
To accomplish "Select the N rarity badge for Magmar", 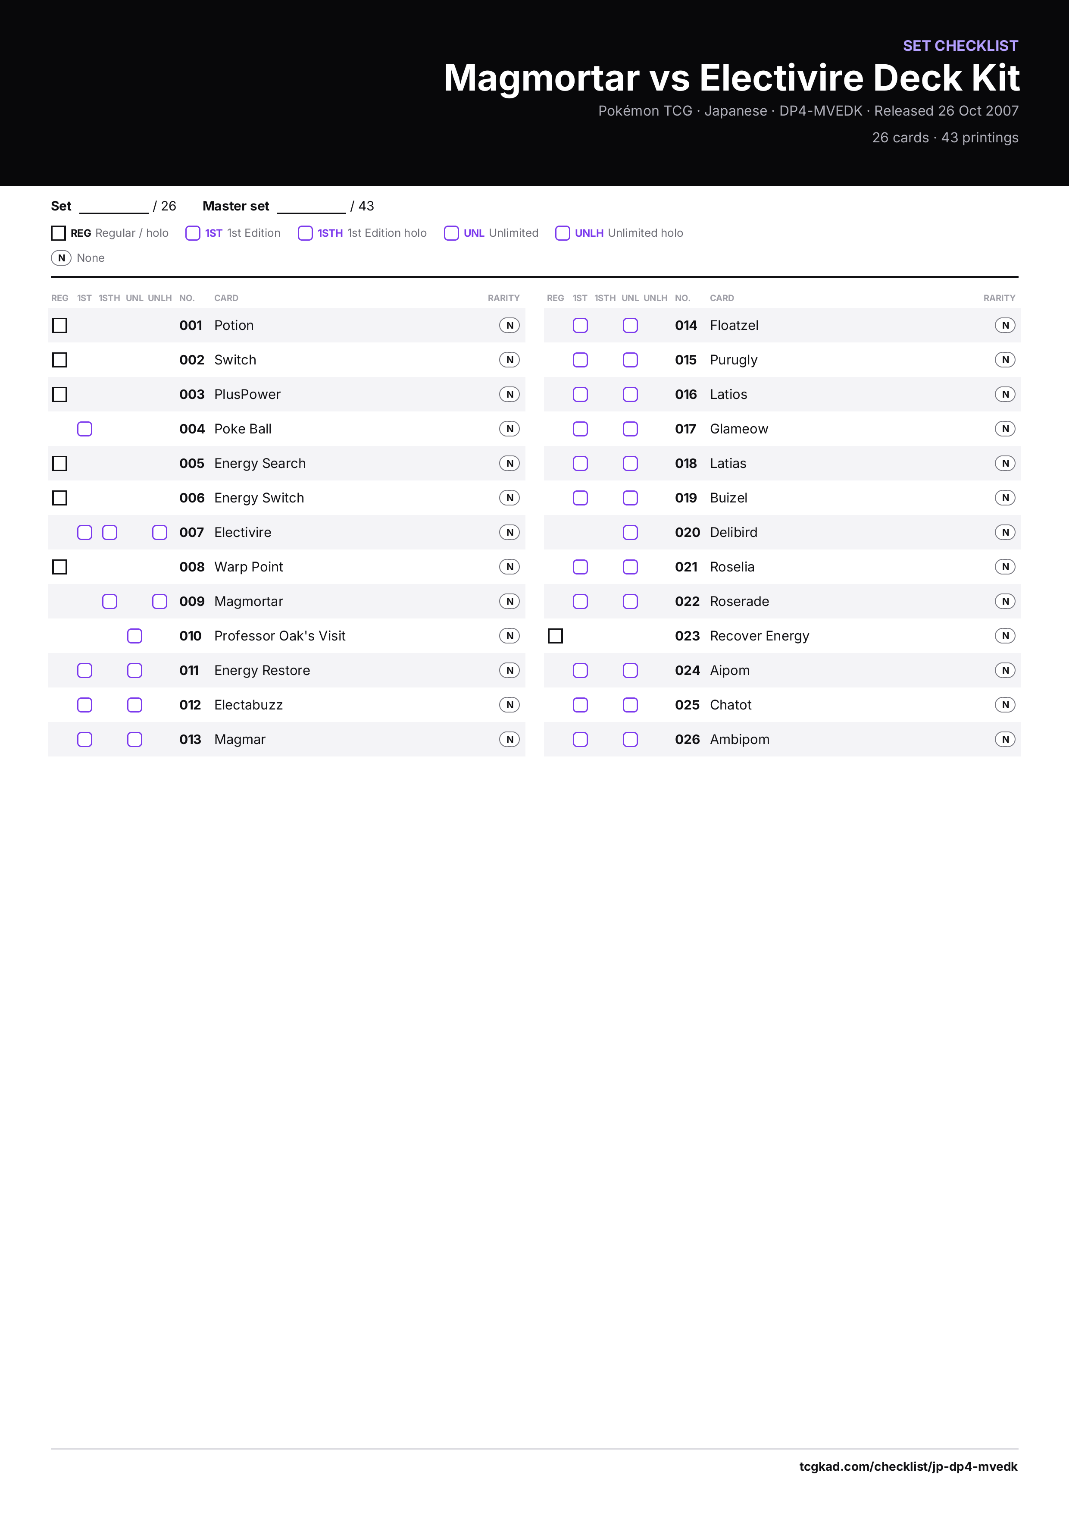I will (x=509, y=739).
